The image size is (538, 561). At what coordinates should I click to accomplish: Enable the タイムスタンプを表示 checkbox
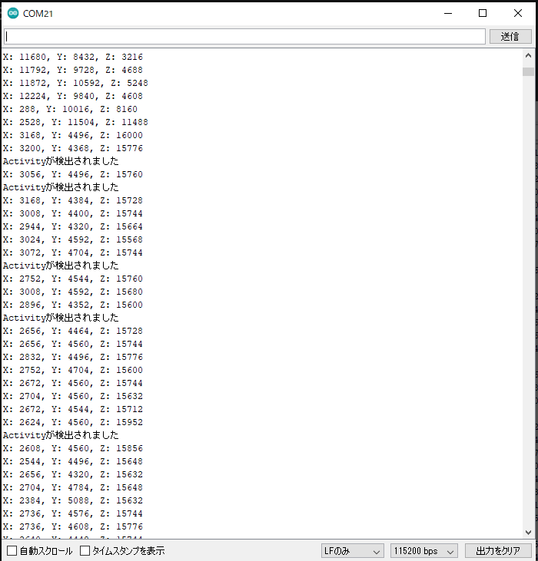(85, 550)
